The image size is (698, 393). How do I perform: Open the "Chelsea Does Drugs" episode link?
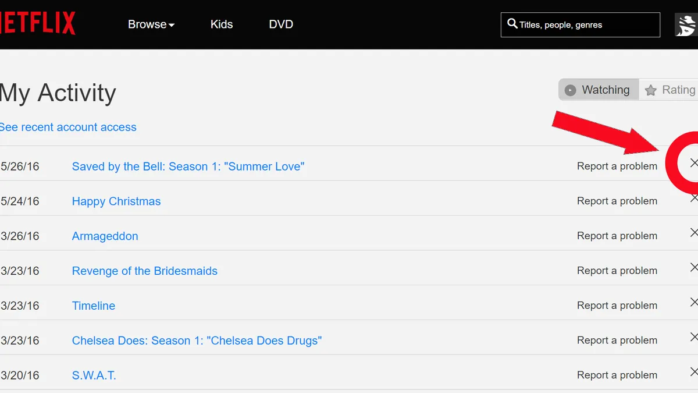click(x=196, y=340)
